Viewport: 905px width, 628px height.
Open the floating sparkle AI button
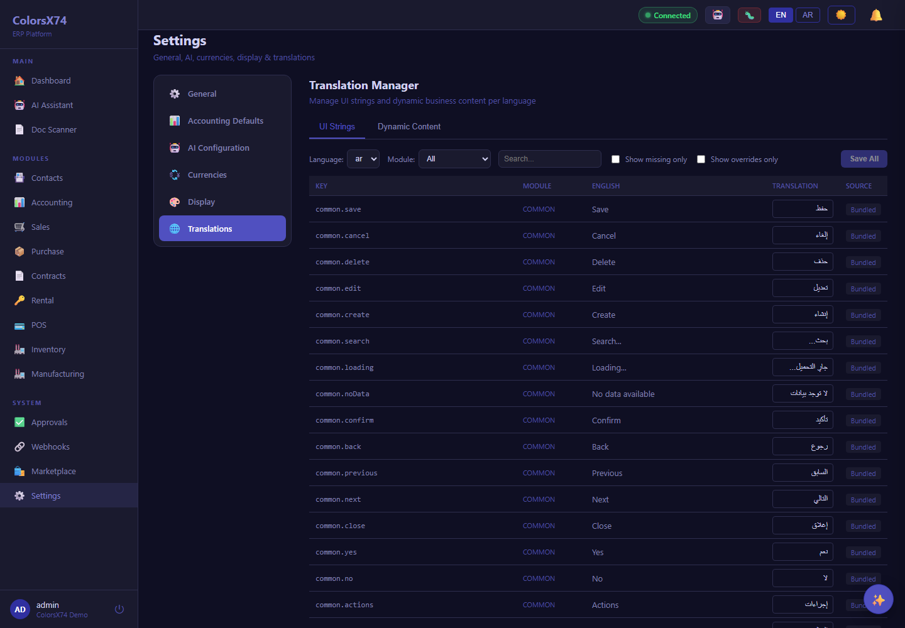879,600
